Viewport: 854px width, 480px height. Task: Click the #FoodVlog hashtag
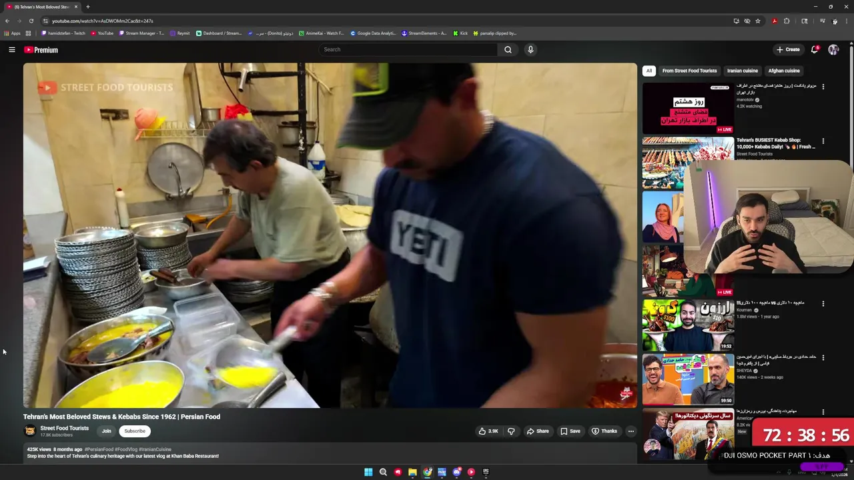click(126, 449)
